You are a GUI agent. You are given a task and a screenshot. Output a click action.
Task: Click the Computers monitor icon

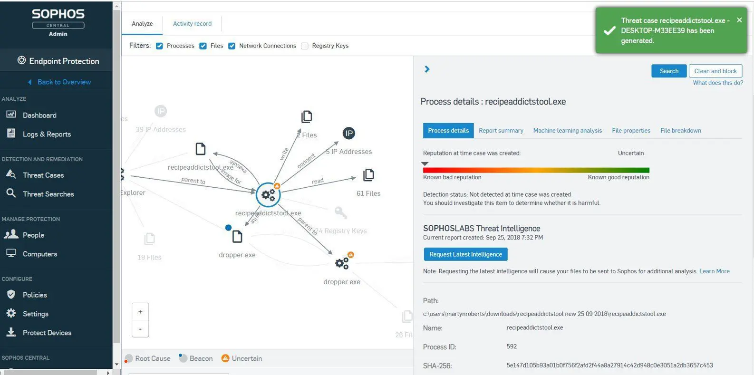[x=11, y=253]
